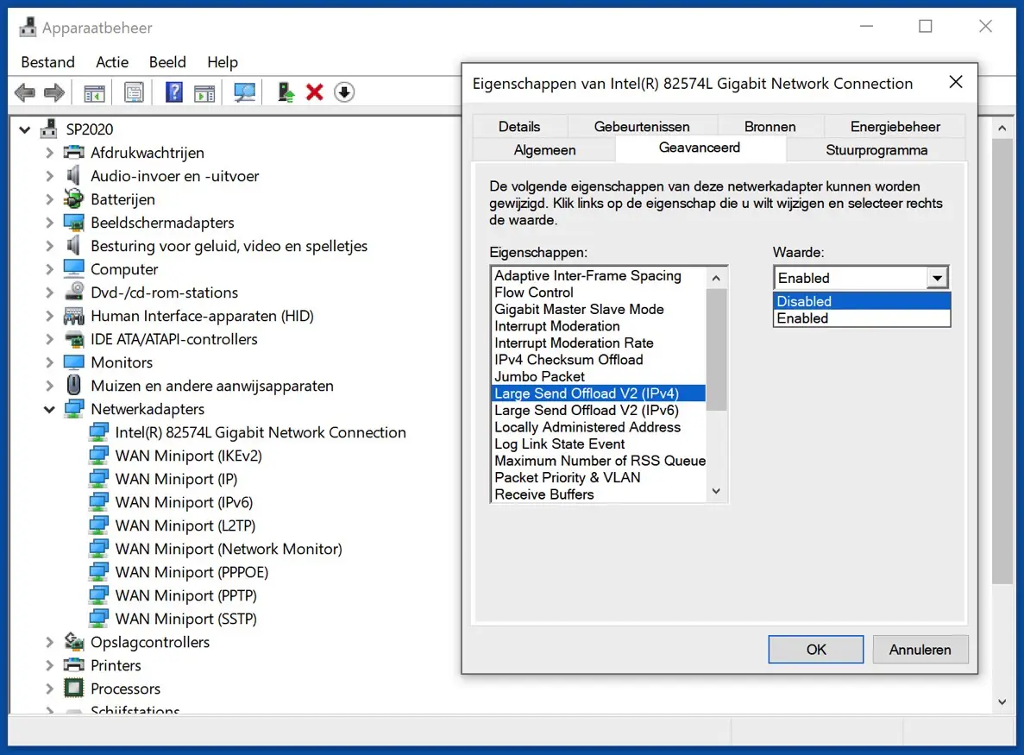Switch to the Energiebeheer tab
The image size is (1024, 755).
click(895, 127)
